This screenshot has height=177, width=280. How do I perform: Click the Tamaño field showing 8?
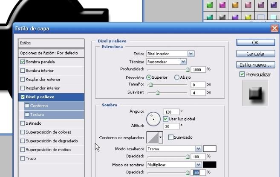click(198, 85)
